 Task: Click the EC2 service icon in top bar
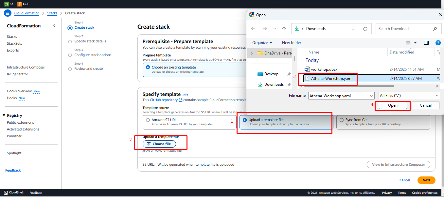coord(19,4)
